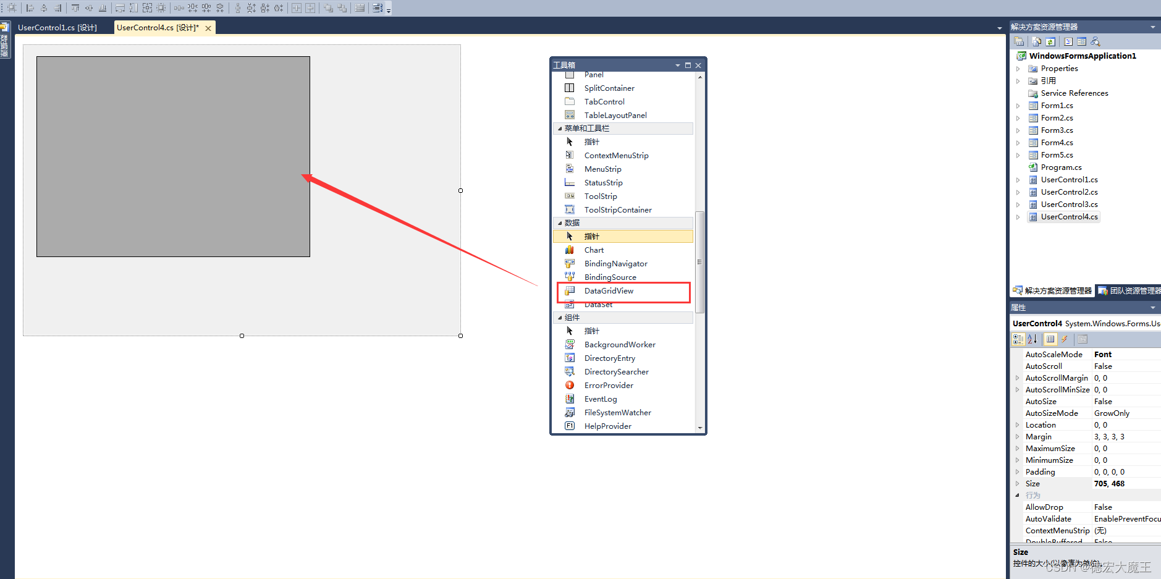
Task: Click the toolbox vertical scrollbar thumb
Action: click(x=699, y=262)
